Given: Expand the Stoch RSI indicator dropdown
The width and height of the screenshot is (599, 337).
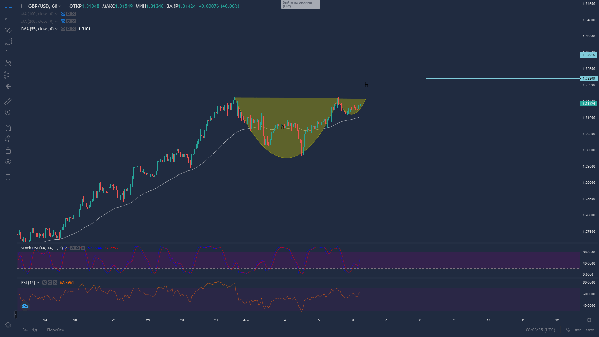Looking at the screenshot, I should point(66,248).
